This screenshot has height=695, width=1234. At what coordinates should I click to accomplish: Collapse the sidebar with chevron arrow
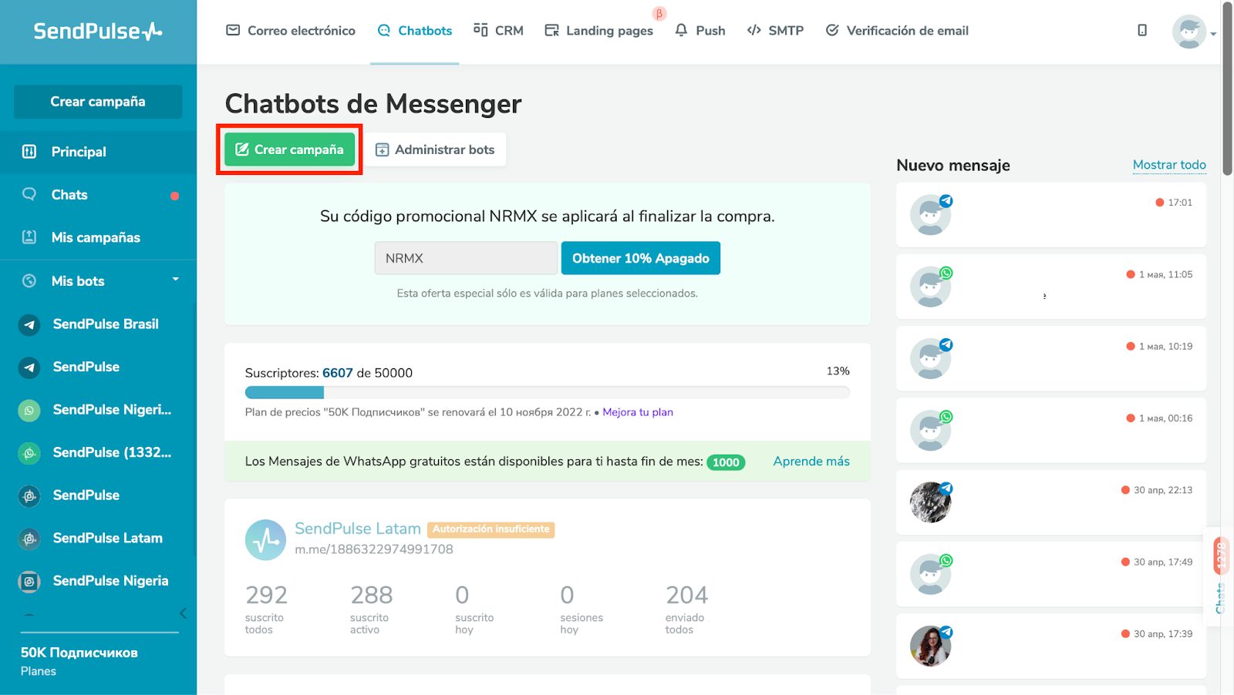point(183,613)
